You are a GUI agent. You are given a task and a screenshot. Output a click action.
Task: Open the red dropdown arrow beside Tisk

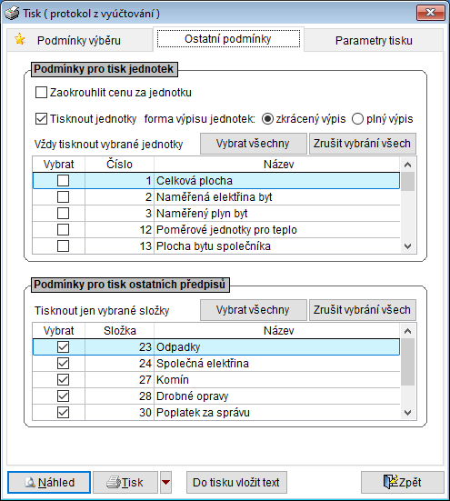click(x=165, y=482)
